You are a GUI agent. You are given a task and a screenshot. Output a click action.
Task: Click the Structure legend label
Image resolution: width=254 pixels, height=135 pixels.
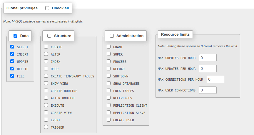pyautogui.click(x=63, y=36)
